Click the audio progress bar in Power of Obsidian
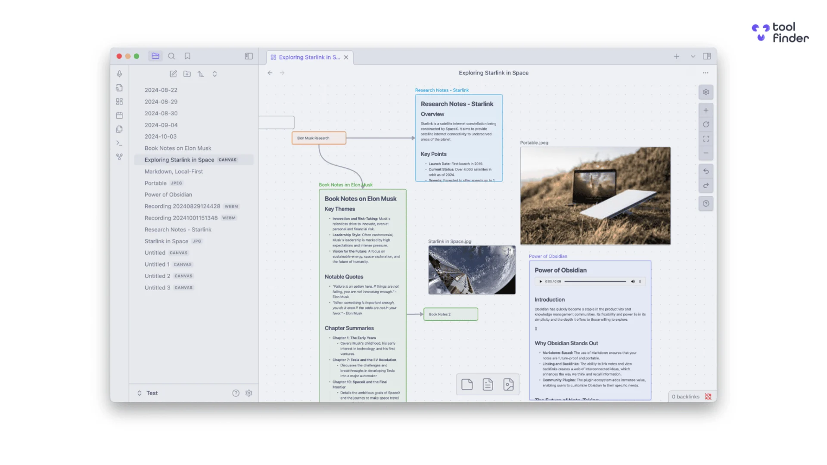The height and width of the screenshot is (465, 827). pos(595,282)
